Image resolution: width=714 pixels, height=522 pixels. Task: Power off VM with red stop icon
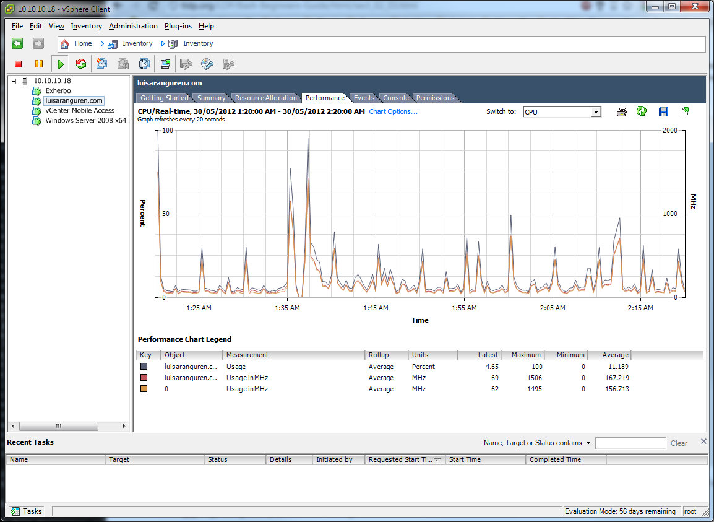(x=19, y=64)
